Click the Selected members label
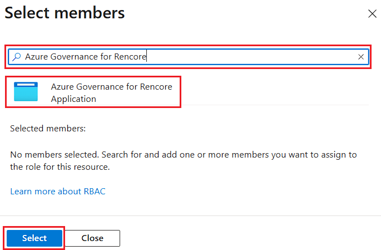 (x=48, y=129)
